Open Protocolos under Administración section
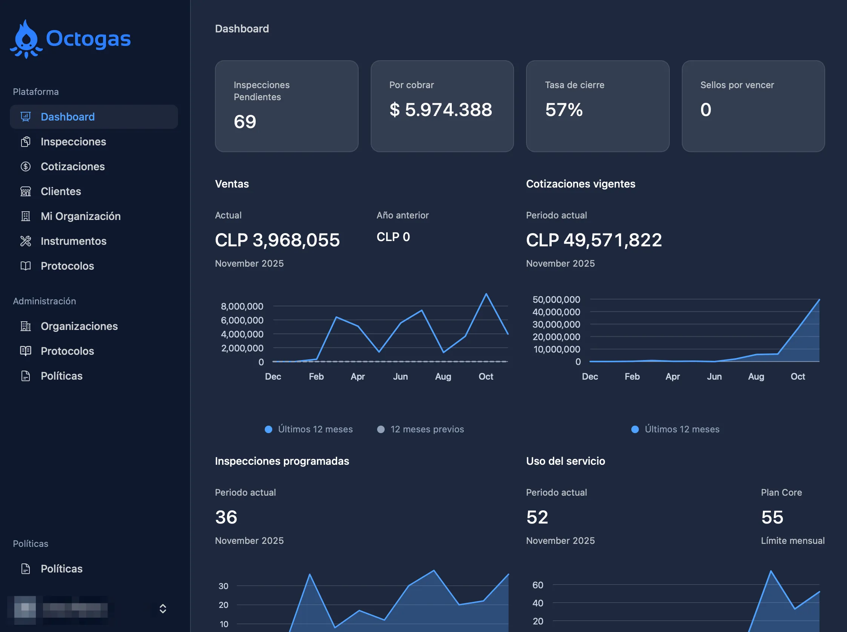The image size is (847, 632). coord(68,351)
